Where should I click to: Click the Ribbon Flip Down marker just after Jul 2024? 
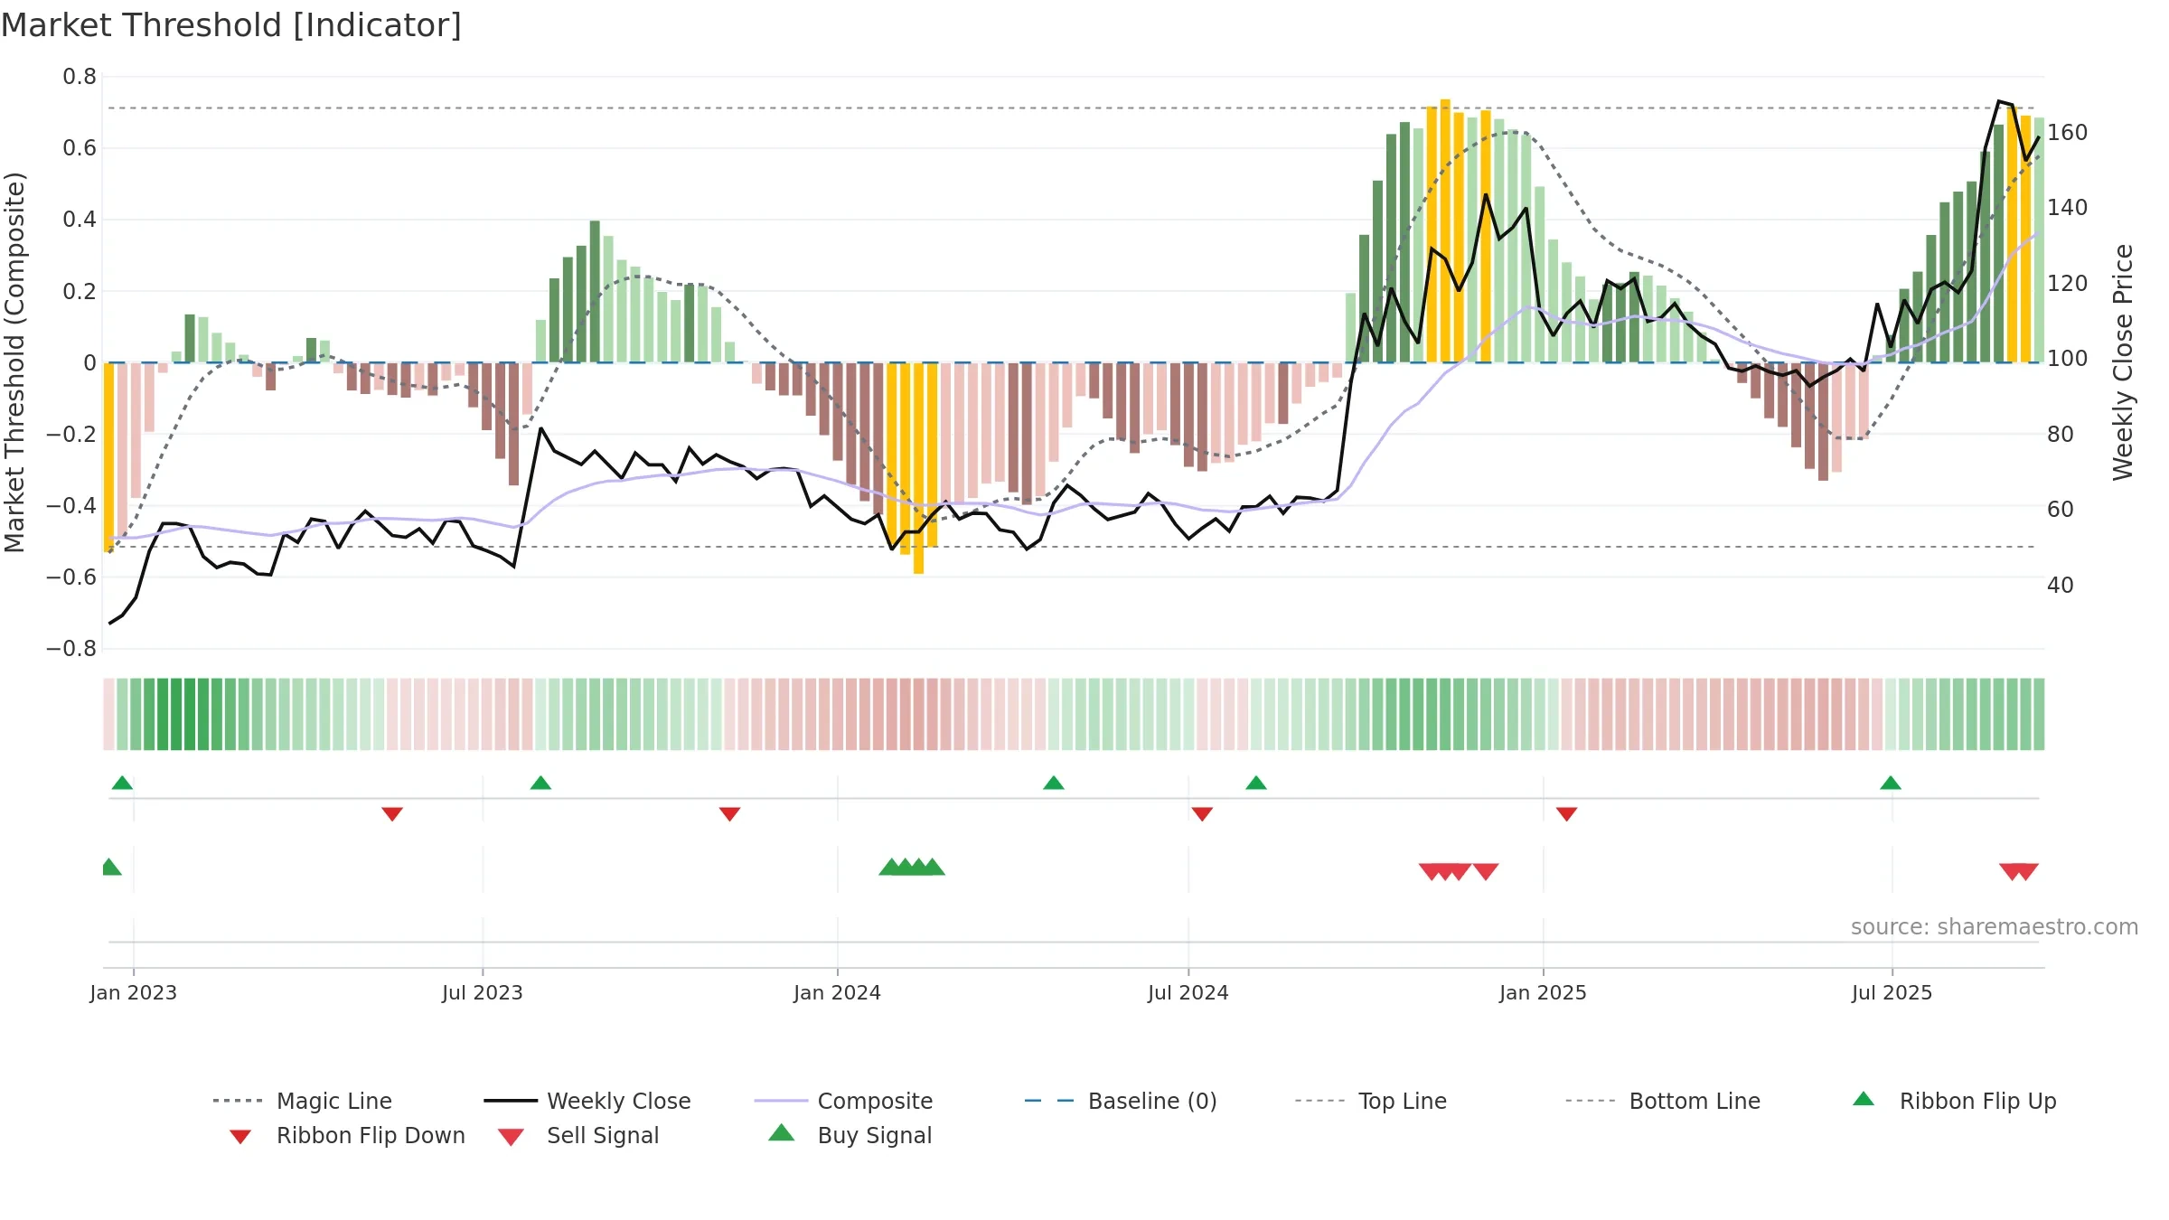click(x=1202, y=814)
